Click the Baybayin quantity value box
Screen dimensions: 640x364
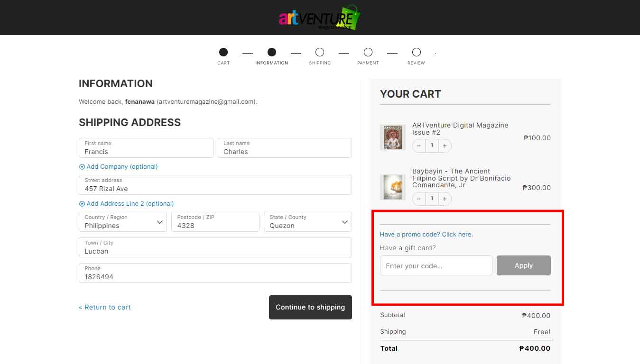pos(432,199)
